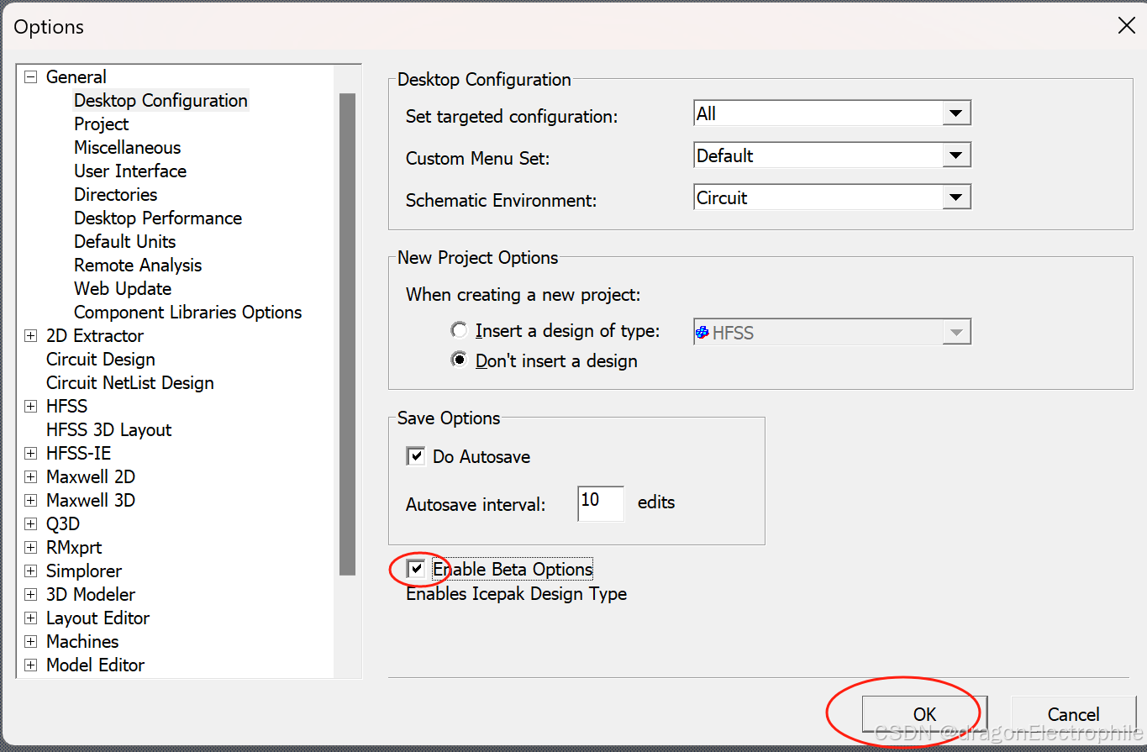Image resolution: width=1147 pixels, height=752 pixels.
Task: Expand the 3D Modeler node
Action: point(31,595)
